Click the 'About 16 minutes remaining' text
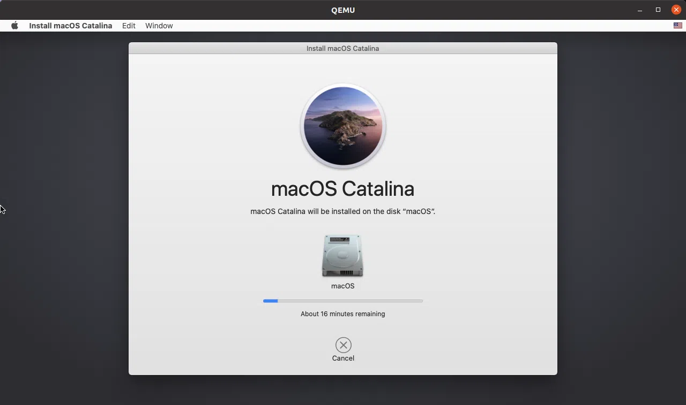Viewport: 686px width, 405px height. (x=343, y=314)
